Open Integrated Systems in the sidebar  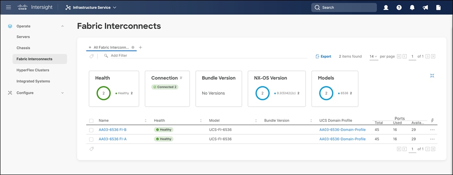33,81
